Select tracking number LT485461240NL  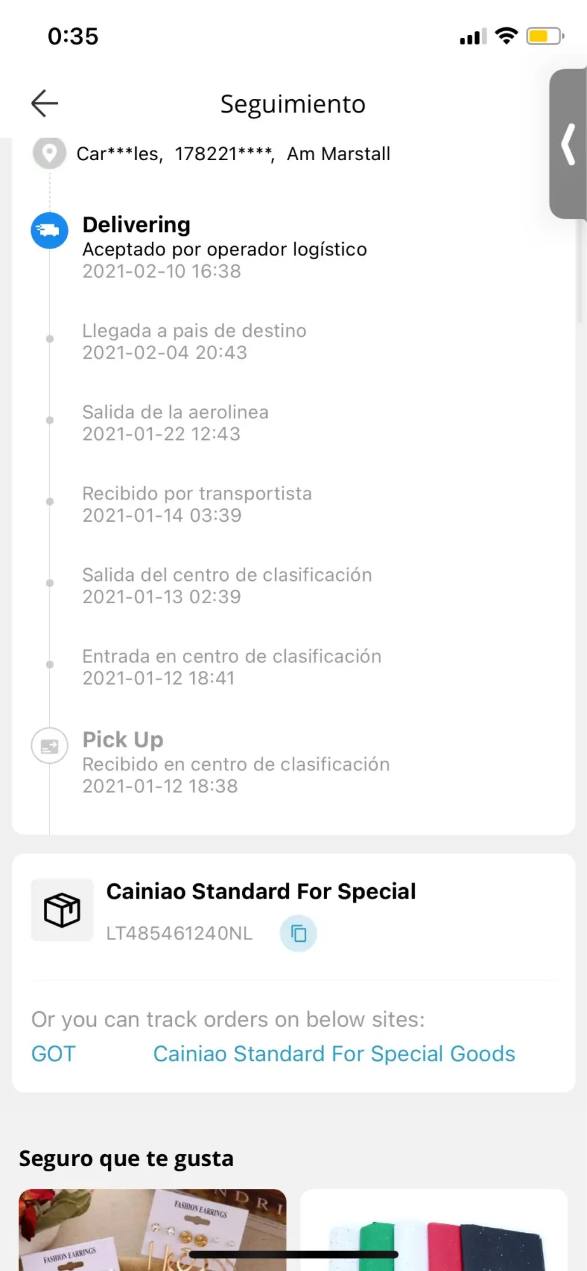179,934
